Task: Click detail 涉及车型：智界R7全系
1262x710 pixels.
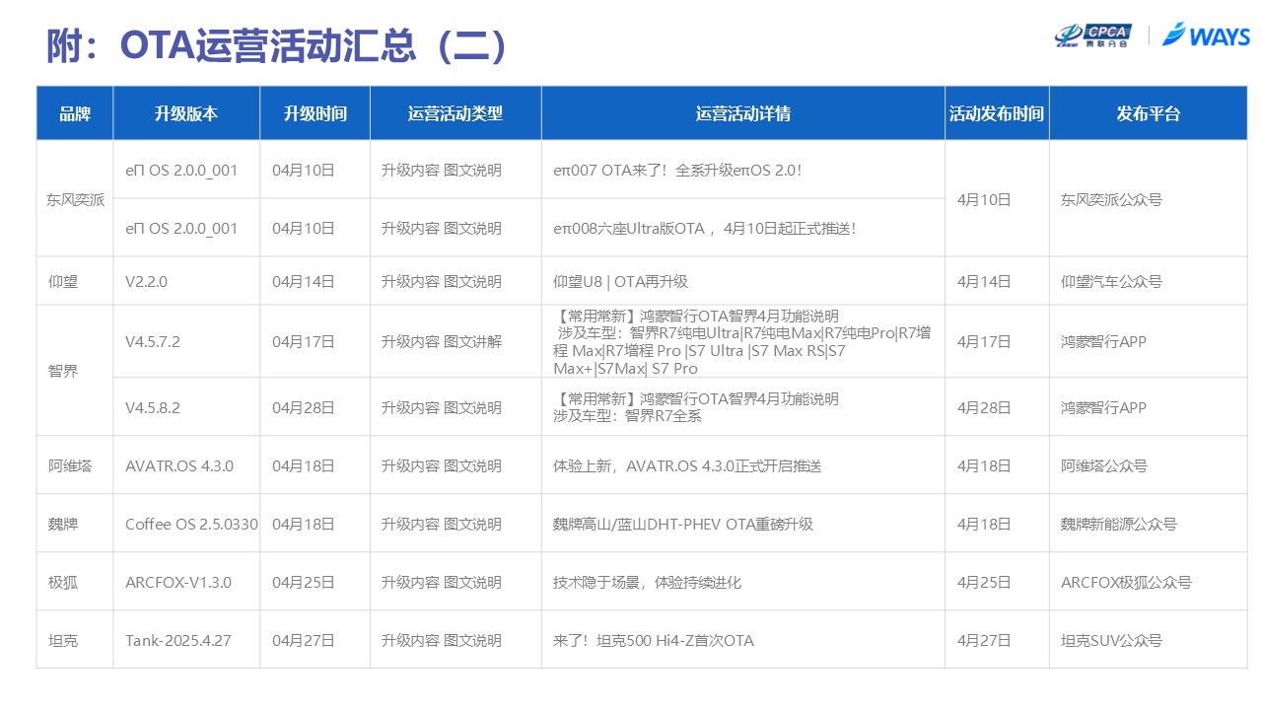Action: coord(627,416)
